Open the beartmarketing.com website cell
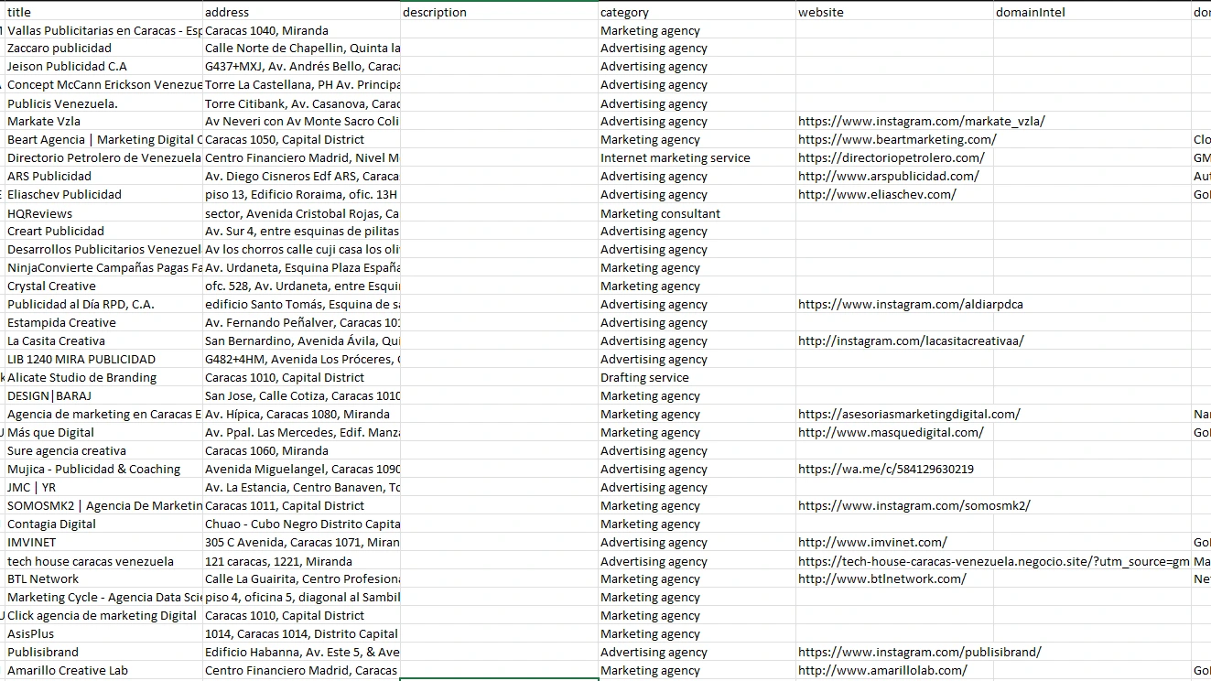 [894, 140]
